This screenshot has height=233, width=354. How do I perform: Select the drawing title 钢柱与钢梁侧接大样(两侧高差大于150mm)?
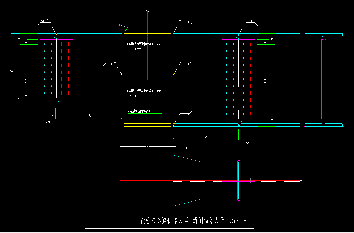[x=195, y=221]
